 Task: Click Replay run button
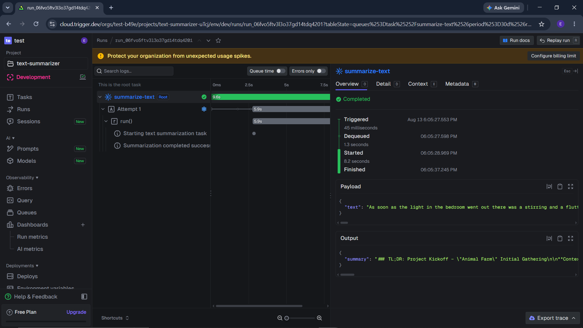pyautogui.click(x=558, y=40)
